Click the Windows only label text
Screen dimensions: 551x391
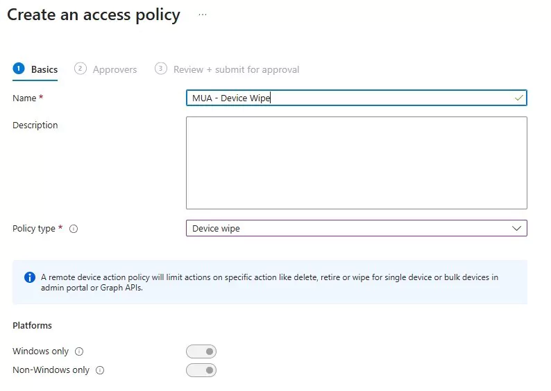pos(41,351)
